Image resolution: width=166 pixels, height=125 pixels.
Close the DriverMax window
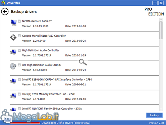click(x=161, y=3)
